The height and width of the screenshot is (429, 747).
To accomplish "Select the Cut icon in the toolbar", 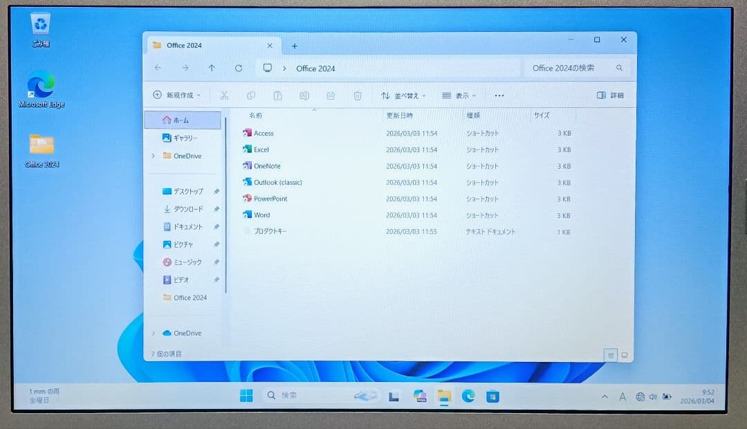I will (223, 95).
